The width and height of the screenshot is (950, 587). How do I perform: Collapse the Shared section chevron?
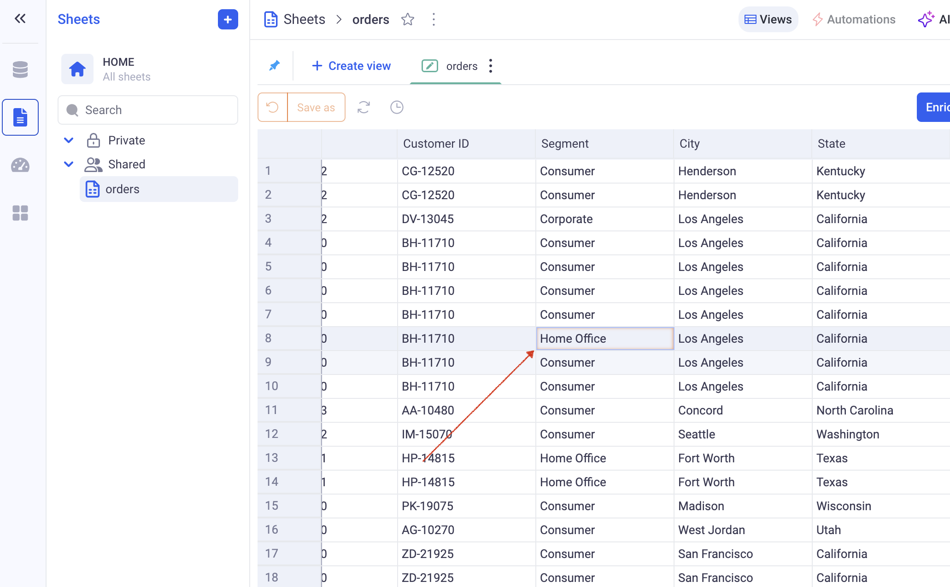(69, 164)
